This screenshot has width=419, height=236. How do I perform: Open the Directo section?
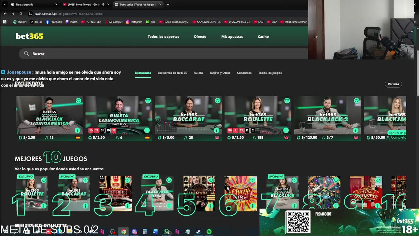tap(200, 36)
